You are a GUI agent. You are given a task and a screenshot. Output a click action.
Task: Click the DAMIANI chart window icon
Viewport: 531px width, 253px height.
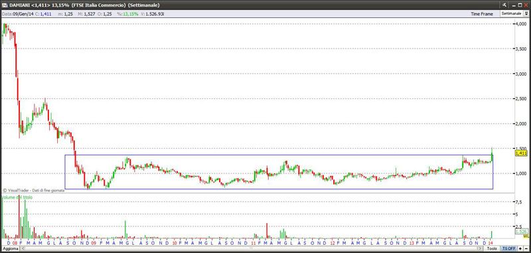(x=5, y=5)
